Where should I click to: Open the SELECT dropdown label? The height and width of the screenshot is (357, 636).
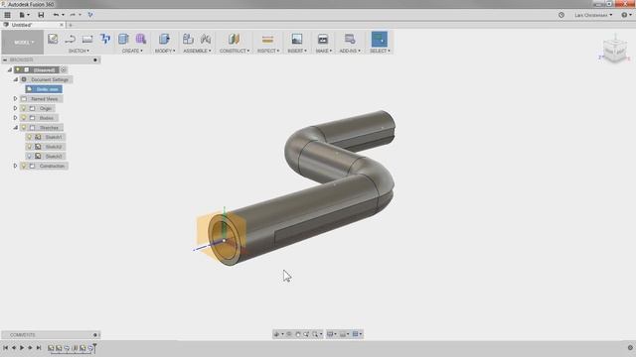click(x=380, y=51)
